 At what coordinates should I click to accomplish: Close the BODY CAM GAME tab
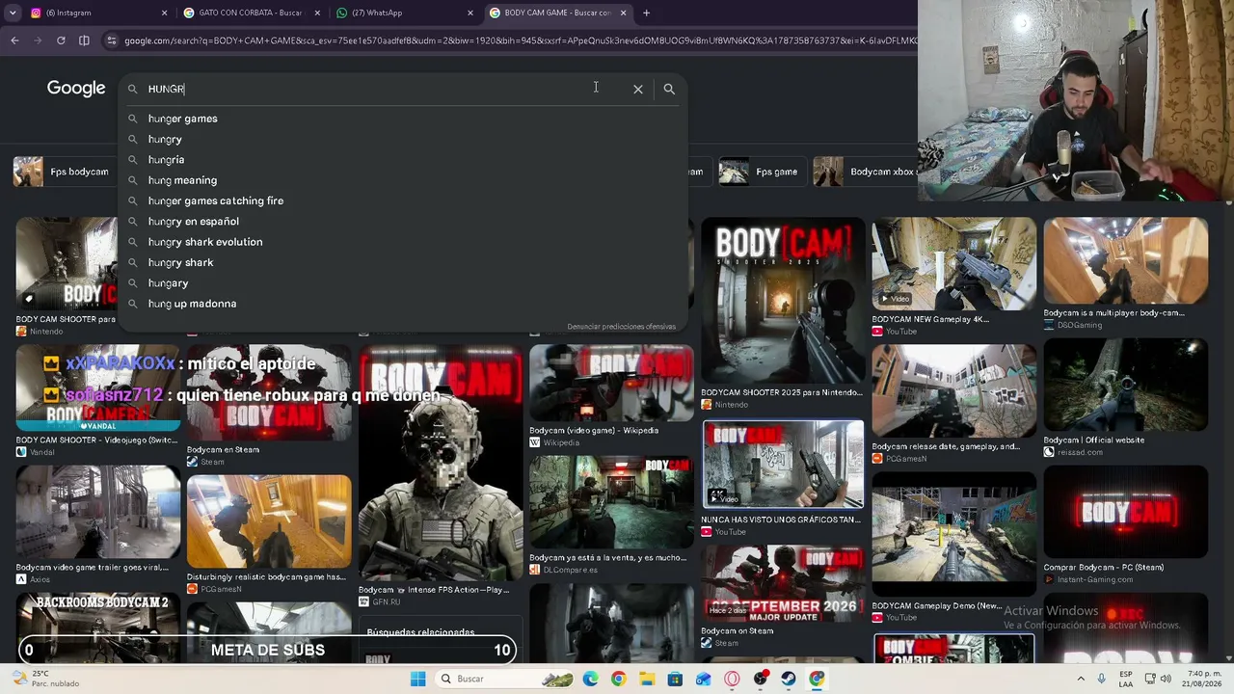click(623, 13)
